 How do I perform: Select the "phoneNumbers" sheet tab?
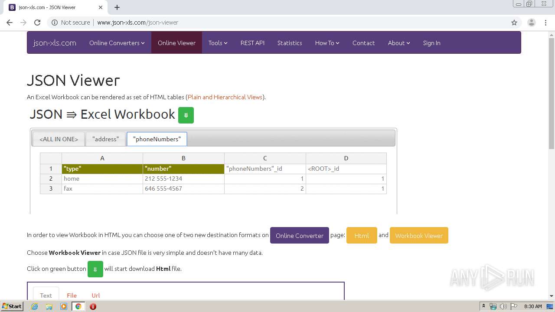157,139
